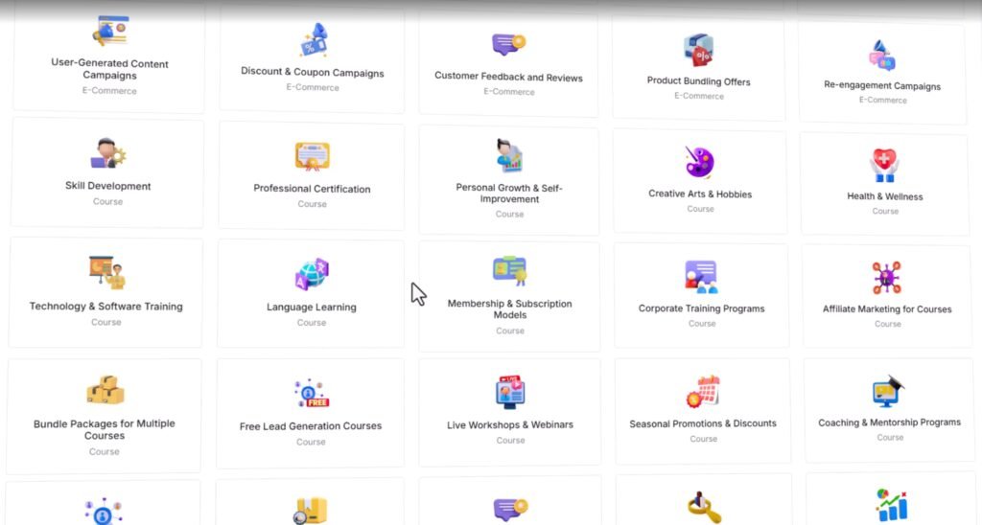Select the Membership & Subscription Models card
The height and width of the screenshot is (525, 982).
coord(509,297)
